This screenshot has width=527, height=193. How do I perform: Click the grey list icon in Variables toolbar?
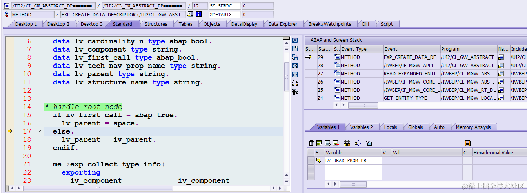[327, 143]
